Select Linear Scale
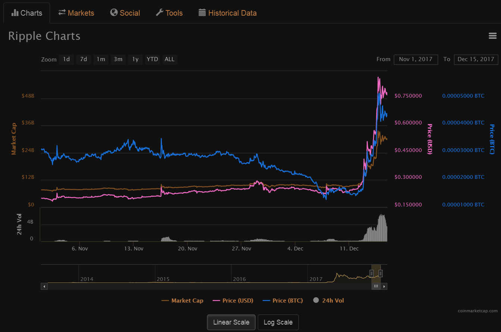This screenshot has height=332, width=501. click(x=231, y=322)
